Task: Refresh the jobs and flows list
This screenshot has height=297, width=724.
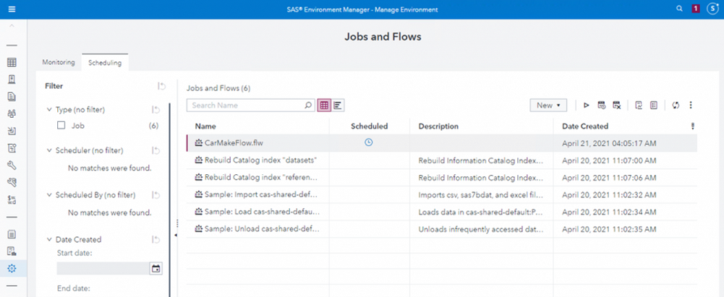Action: [x=676, y=106]
